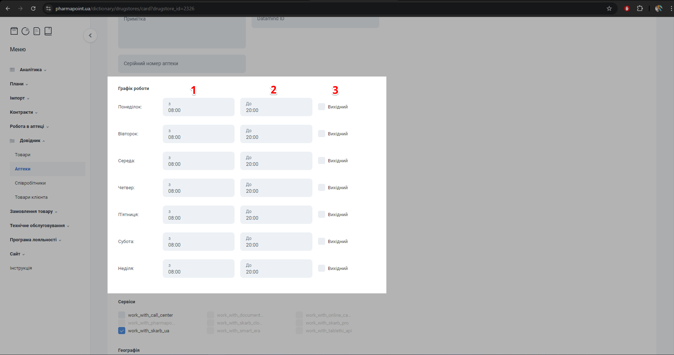Bookmark this page with the star icon

click(609, 9)
